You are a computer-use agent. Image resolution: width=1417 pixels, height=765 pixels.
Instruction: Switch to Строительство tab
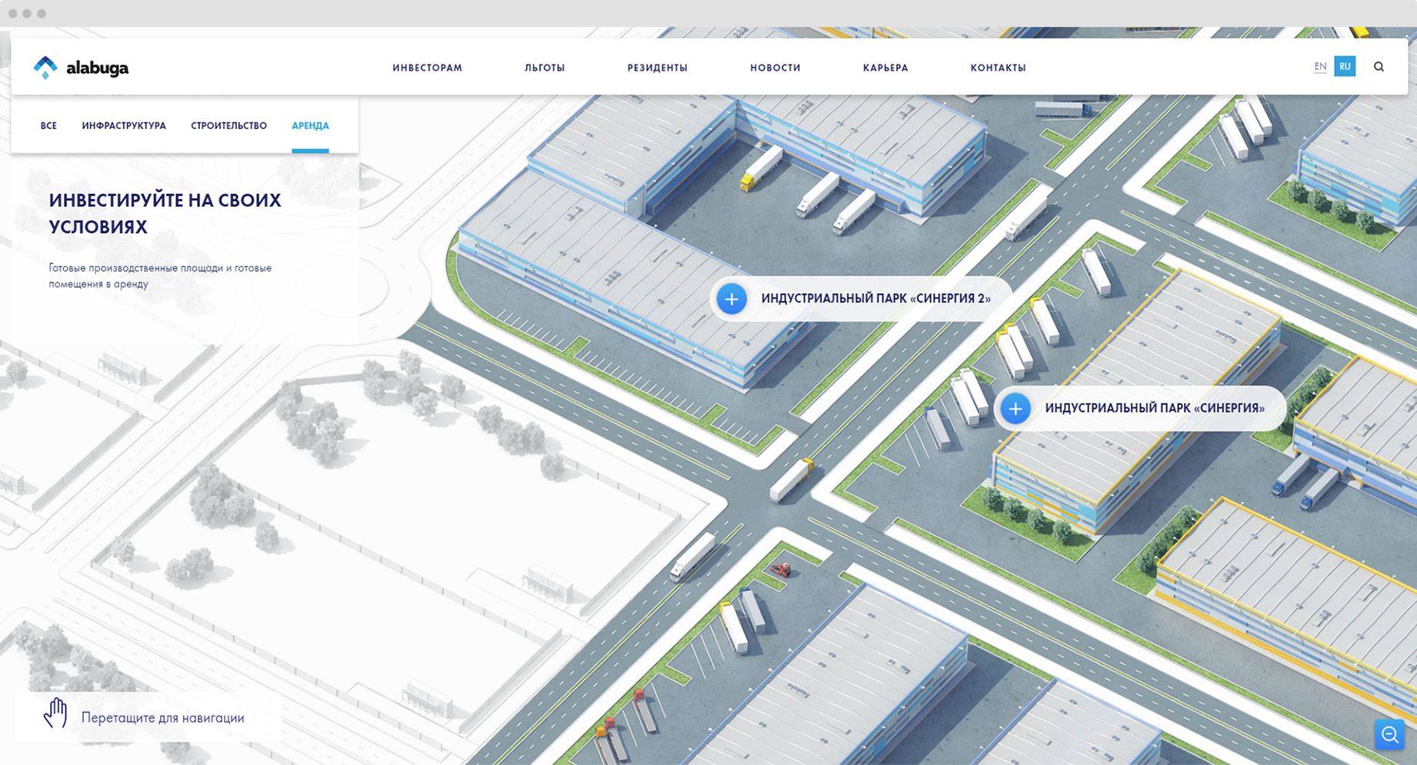pyautogui.click(x=228, y=126)
